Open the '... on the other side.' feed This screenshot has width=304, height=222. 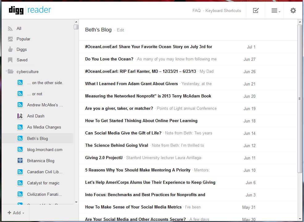(45, 83)
